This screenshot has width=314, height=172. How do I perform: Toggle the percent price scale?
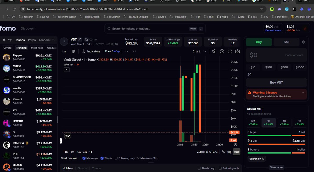pos(223,152)
